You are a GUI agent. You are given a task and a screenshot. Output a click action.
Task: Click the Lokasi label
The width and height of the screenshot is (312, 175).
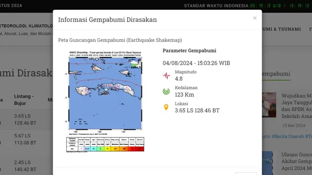(181, 104)
